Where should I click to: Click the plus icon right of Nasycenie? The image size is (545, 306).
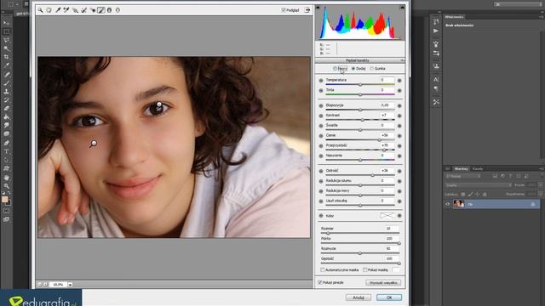399,156
